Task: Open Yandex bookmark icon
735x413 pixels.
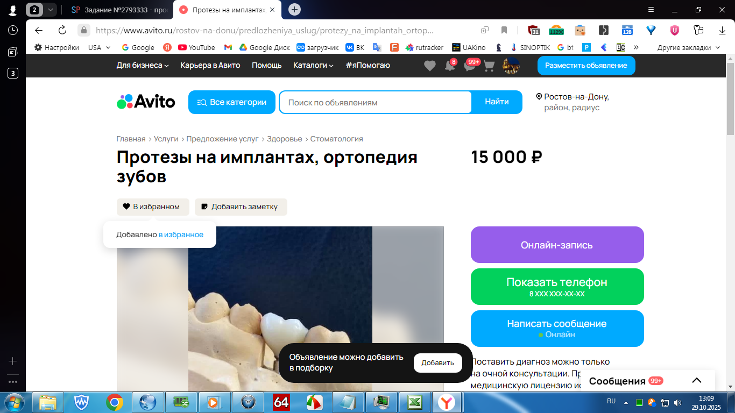Action: pyautogui.click(x=167, y=47)
